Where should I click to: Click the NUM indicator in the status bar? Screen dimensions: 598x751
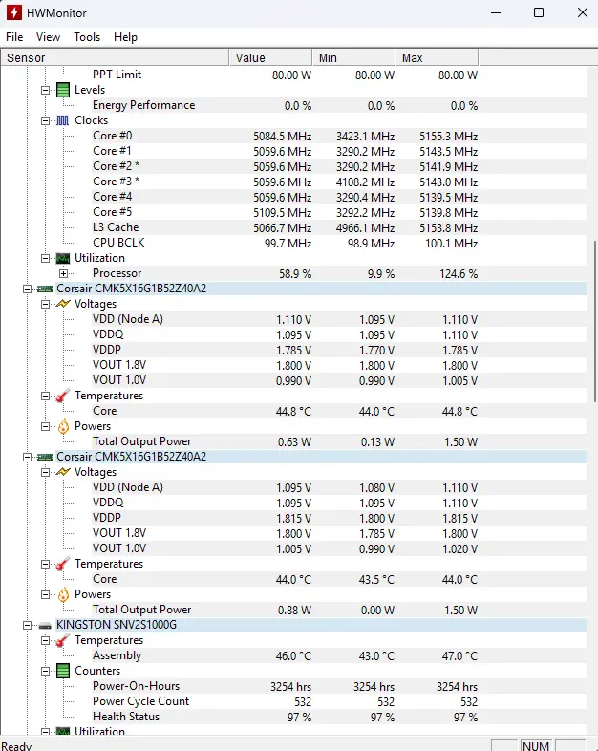tap(536, 745)
